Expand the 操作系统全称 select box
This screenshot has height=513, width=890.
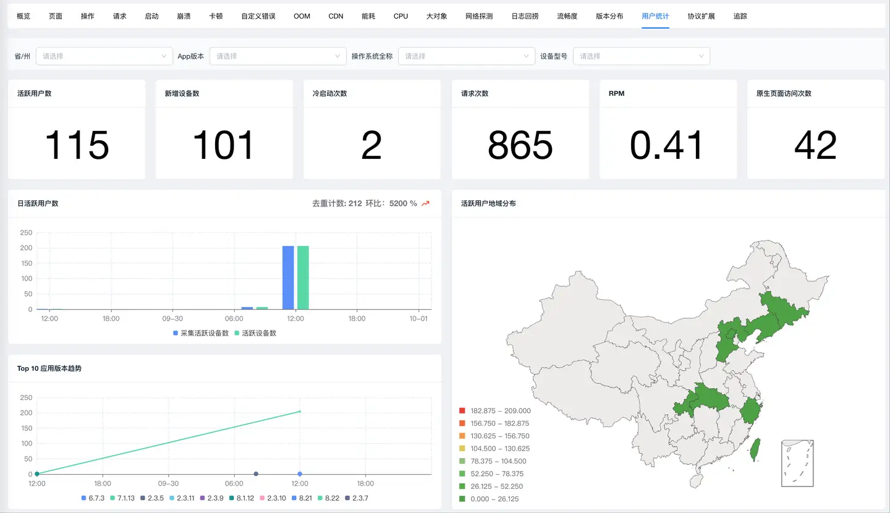[x=466, y=56]
